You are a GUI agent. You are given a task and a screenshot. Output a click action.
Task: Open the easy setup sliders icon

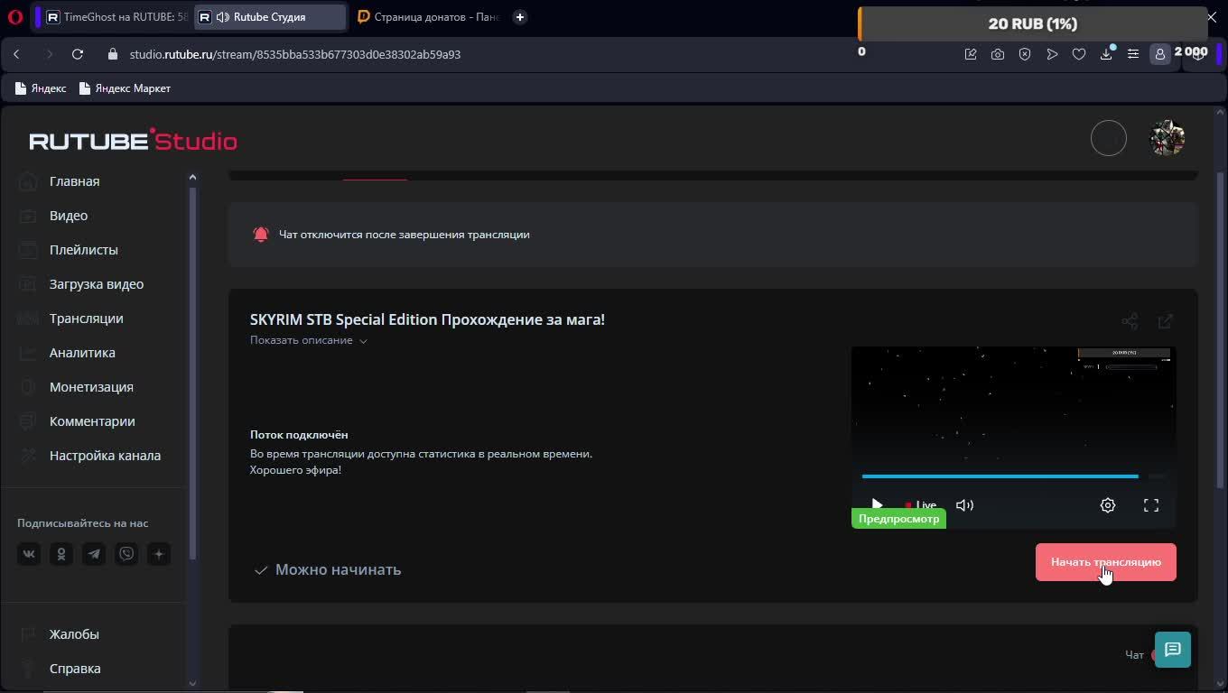pyautogui.click(x=1133, y=54)
